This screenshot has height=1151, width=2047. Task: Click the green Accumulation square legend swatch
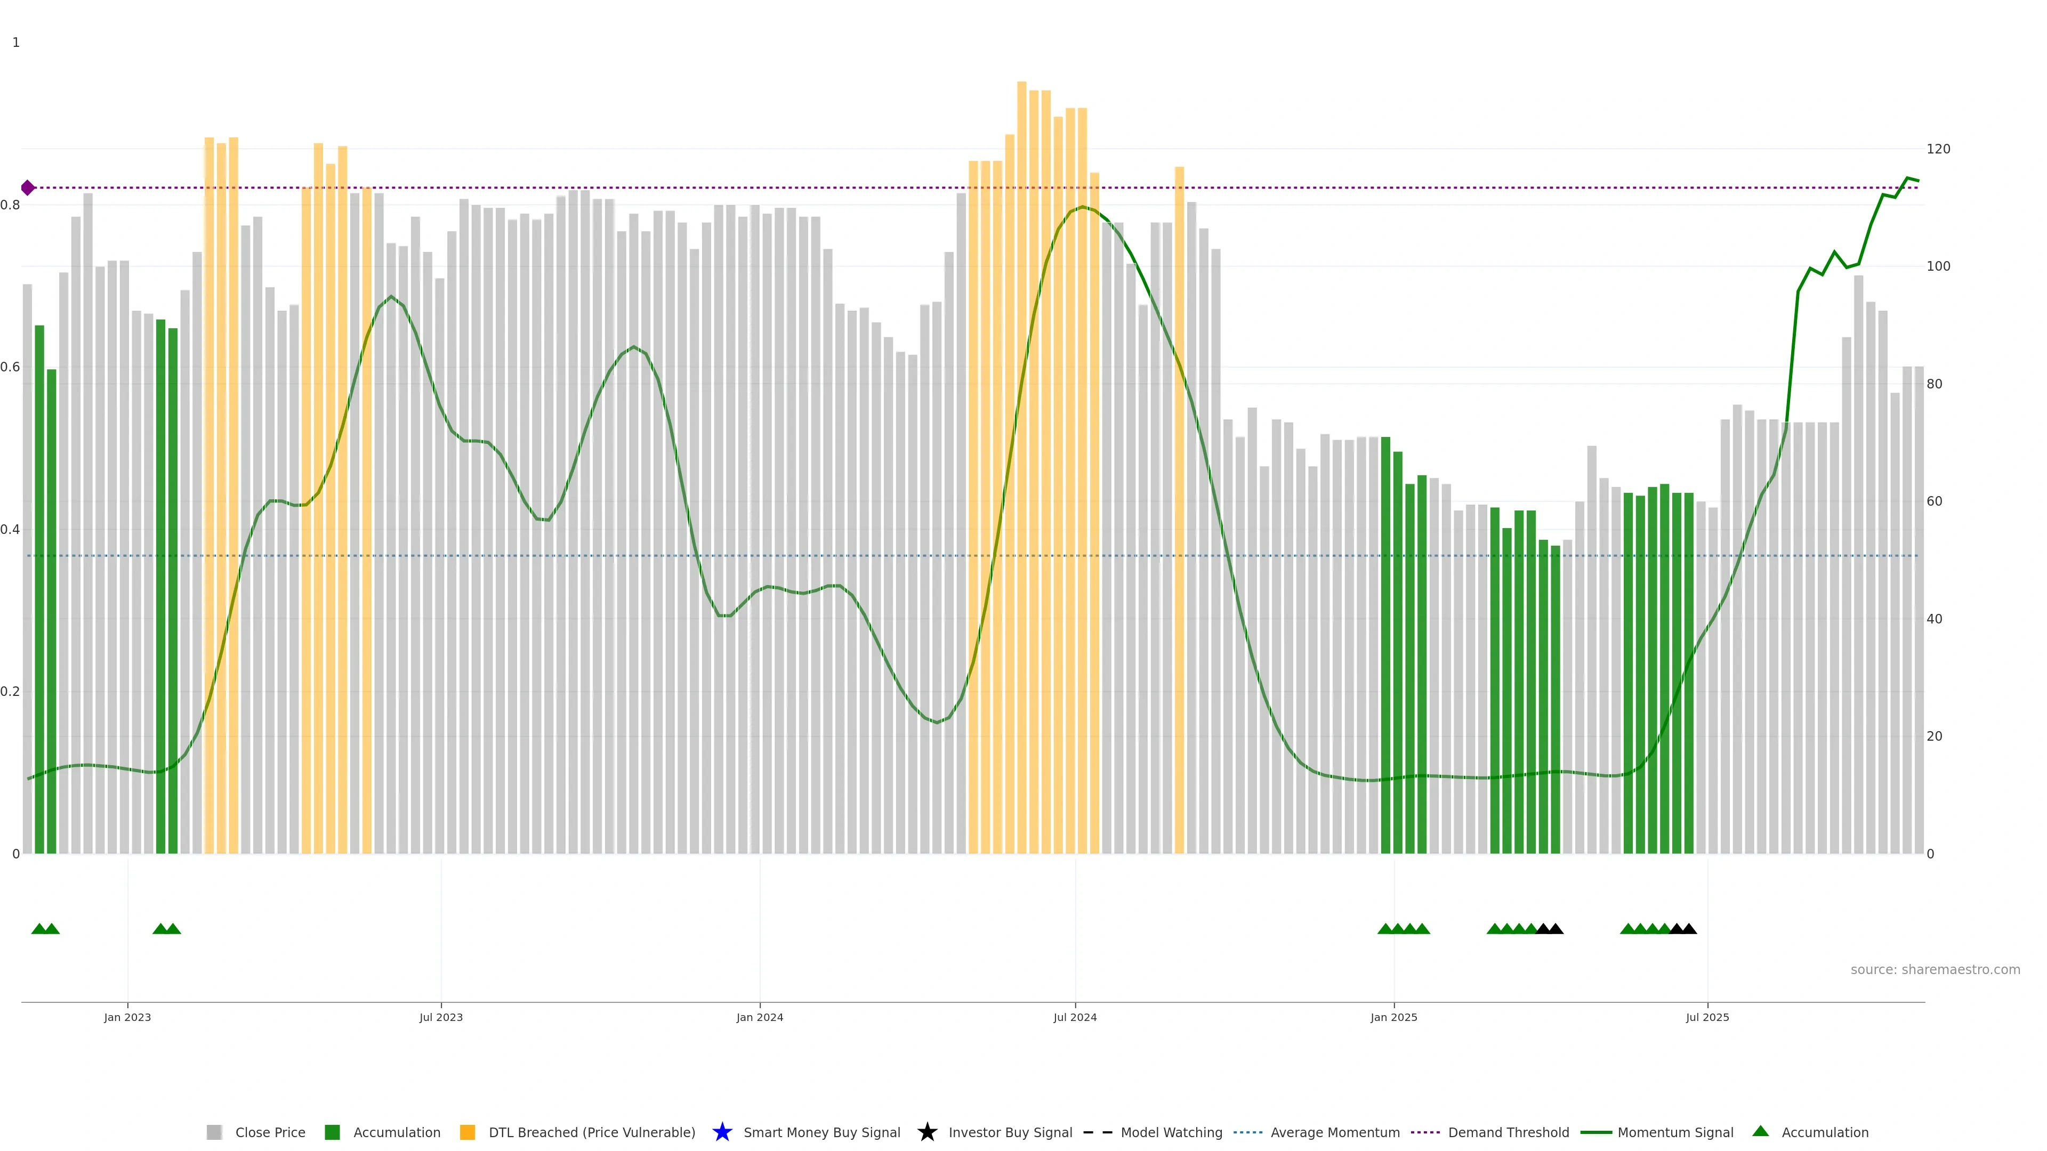pos(332,1132)
